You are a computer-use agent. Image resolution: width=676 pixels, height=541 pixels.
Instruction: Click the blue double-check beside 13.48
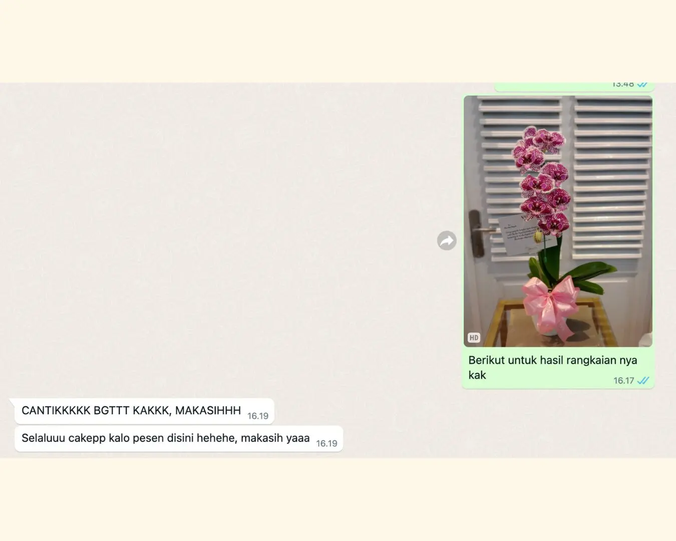click(x=642, y=85)
